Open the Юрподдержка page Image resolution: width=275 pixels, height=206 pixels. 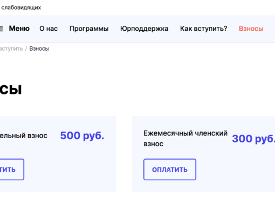coord(144,29)
